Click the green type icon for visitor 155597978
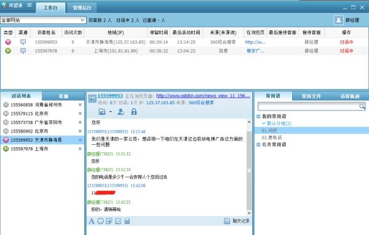This screenshot has height=235, width=369. (8, 51)
